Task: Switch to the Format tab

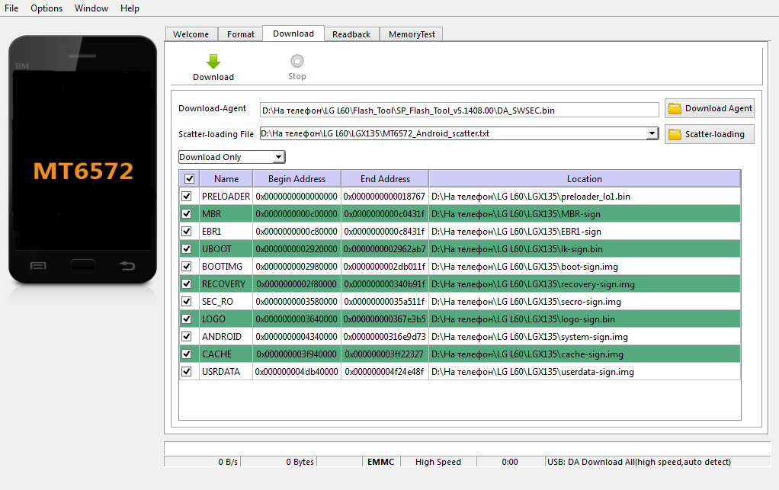Action: [x=241, y=34]
